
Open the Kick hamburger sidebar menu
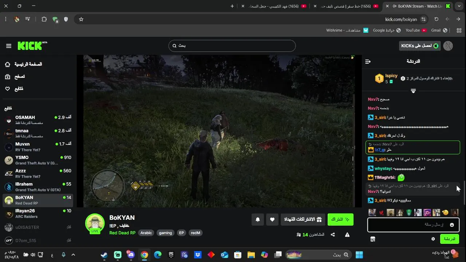pos(9,46)
